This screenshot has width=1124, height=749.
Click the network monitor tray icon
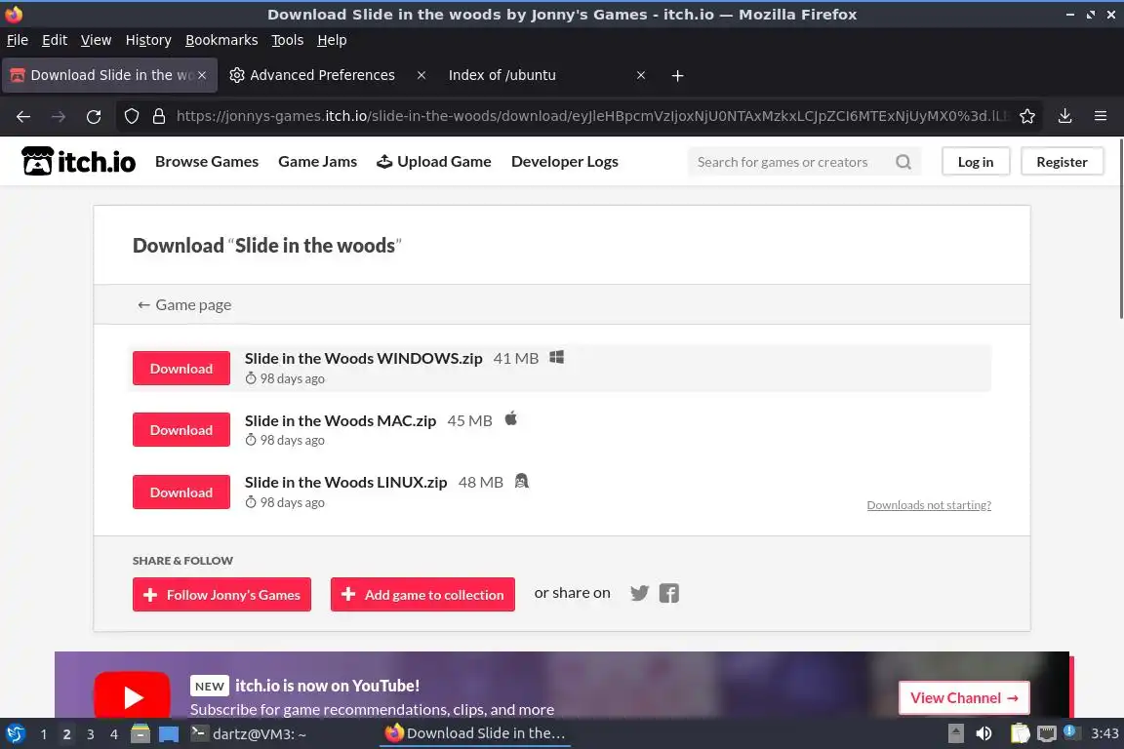1047,734
